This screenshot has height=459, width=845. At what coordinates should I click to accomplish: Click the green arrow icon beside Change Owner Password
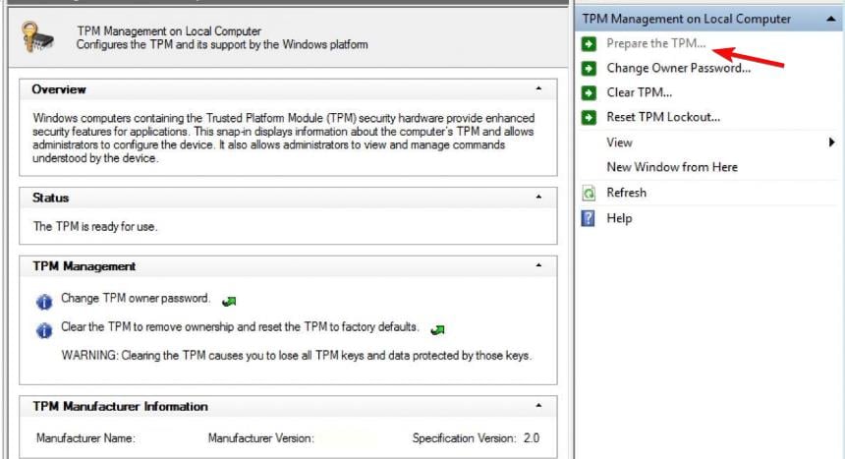tap(589, 69)
